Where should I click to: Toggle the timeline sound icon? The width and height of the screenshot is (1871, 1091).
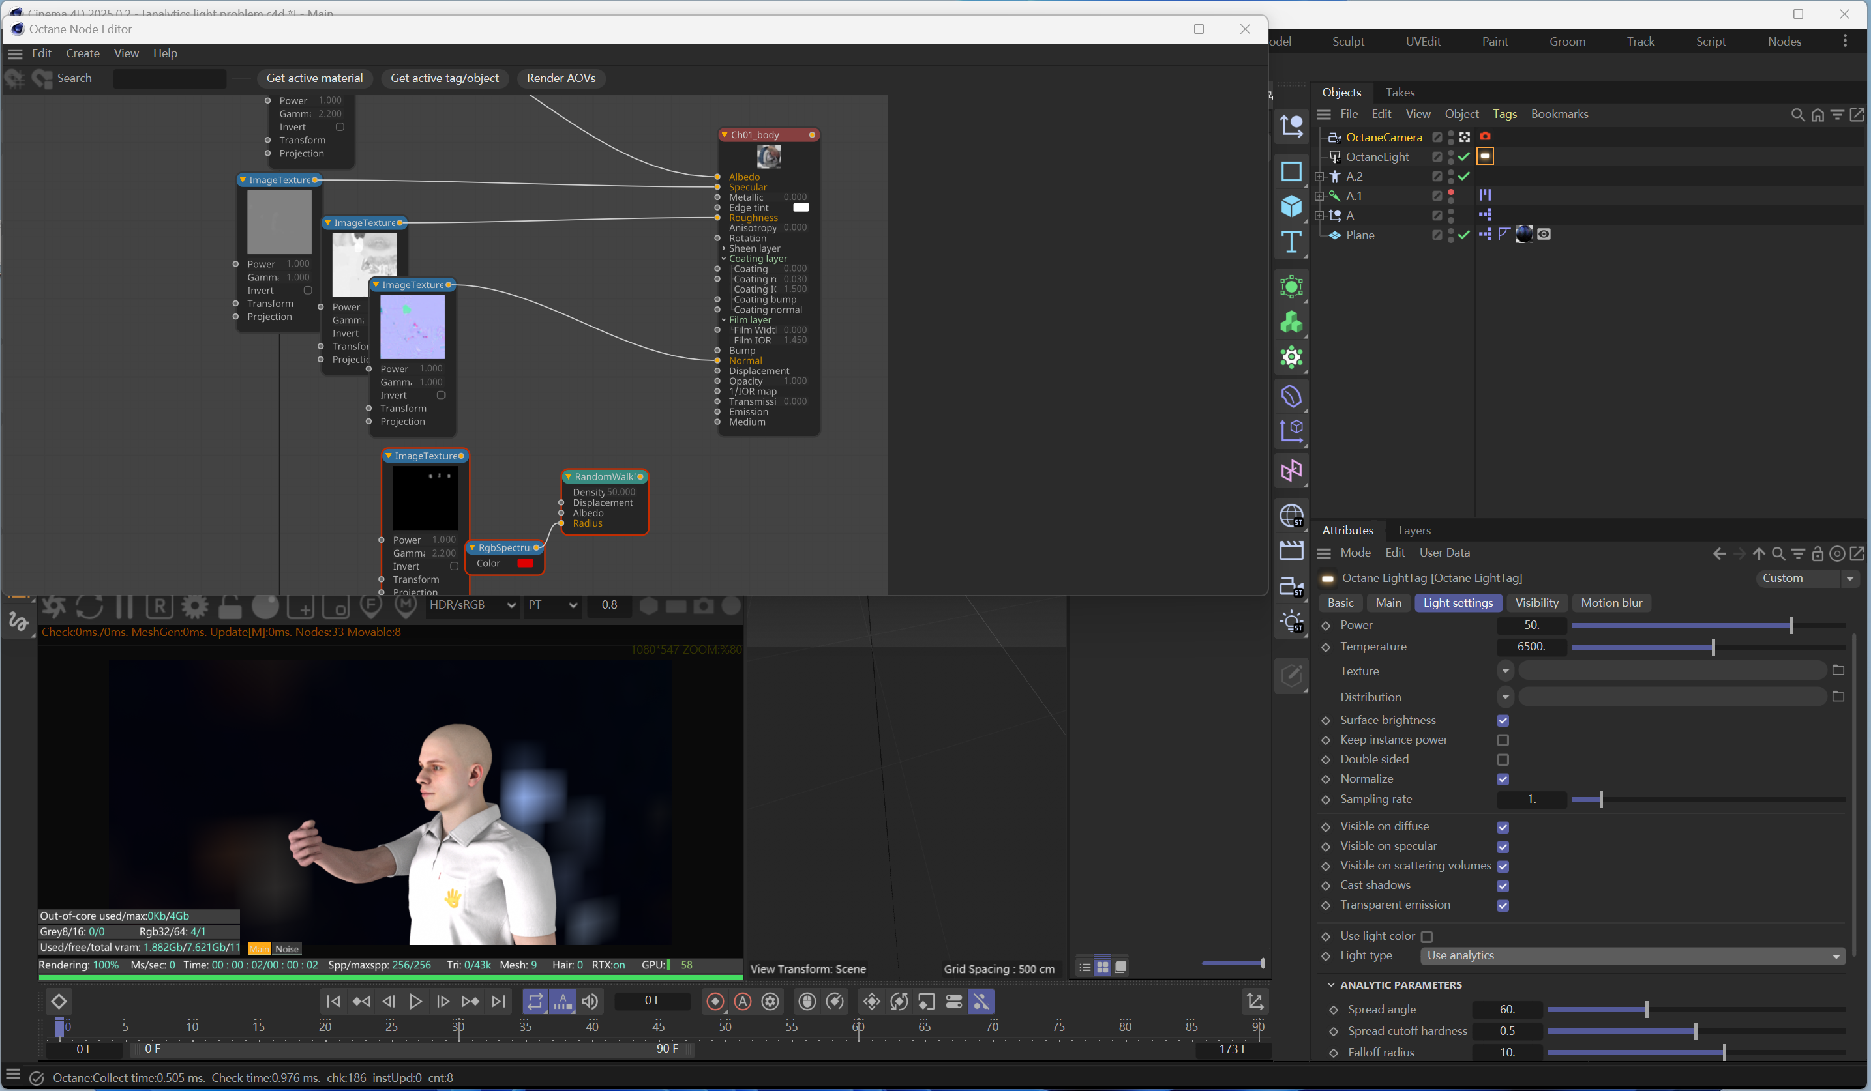(x=590, y=1001)
